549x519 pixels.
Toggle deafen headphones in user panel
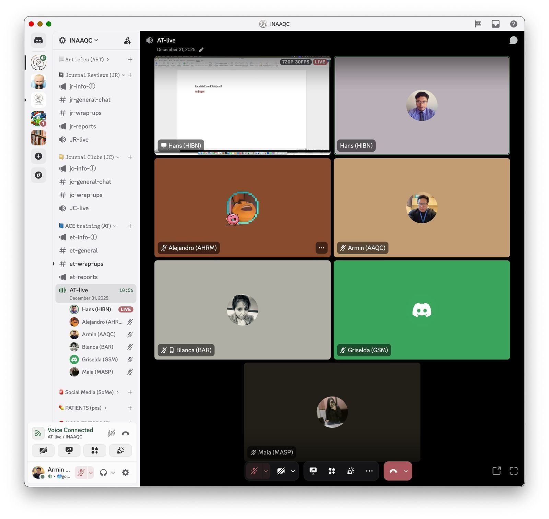point(103,472)
